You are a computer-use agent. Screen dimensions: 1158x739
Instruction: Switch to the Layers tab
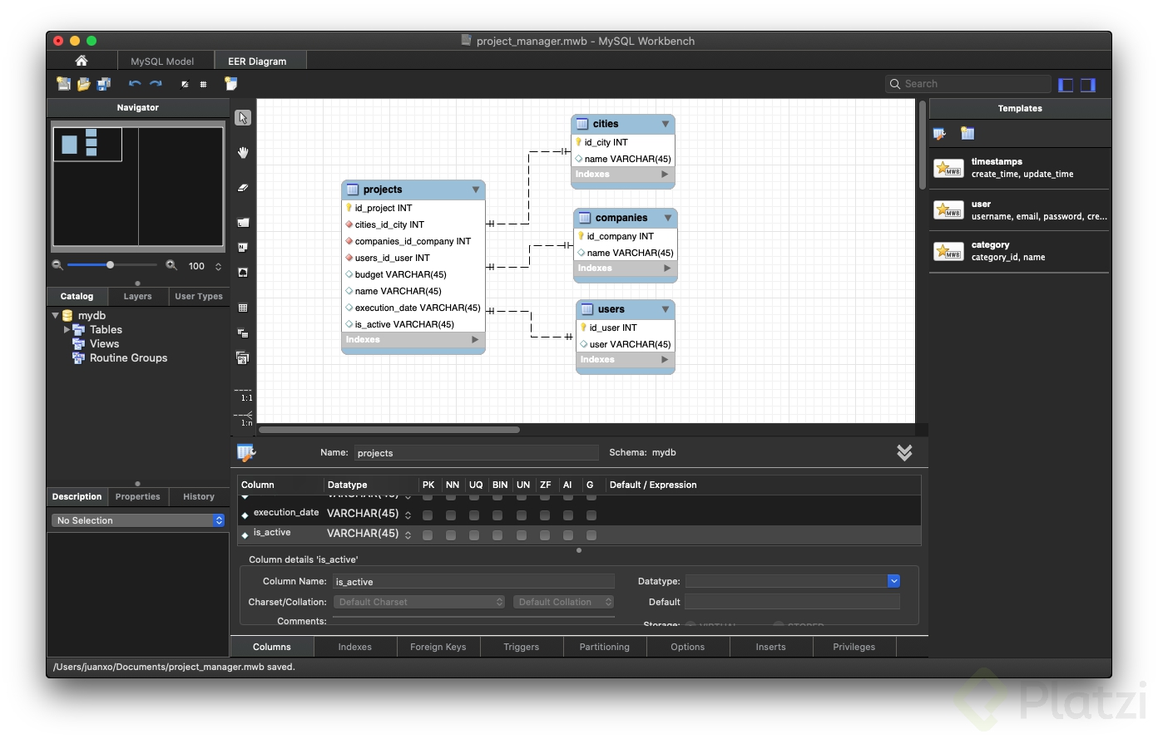(138, 296)
